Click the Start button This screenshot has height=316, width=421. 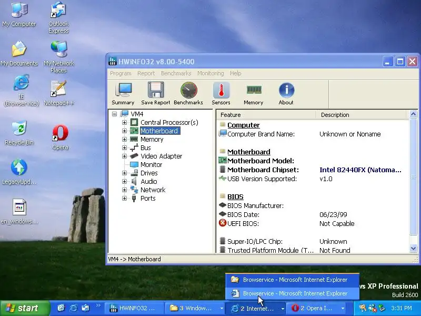[25, 308]
